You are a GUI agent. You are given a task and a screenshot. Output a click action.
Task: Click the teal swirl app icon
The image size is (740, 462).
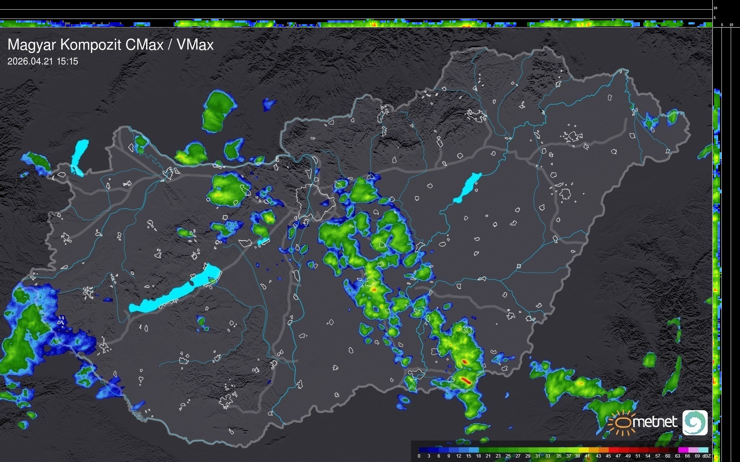[695, 422]
